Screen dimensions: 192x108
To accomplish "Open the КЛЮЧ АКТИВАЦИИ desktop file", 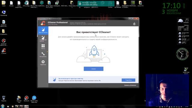I will click(x=118, y=4).
